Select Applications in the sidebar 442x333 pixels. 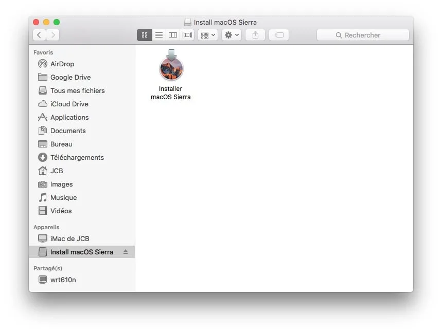[x=68, y=117]
